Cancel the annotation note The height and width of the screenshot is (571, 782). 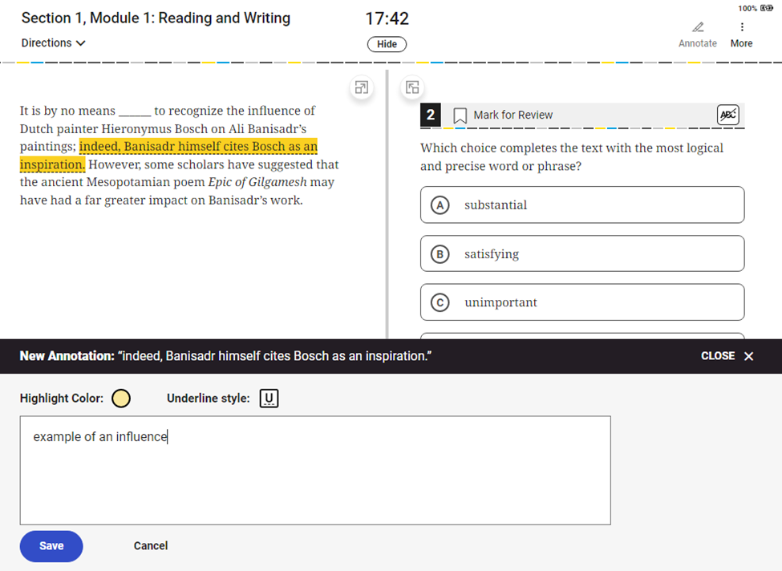click(150, 546)
